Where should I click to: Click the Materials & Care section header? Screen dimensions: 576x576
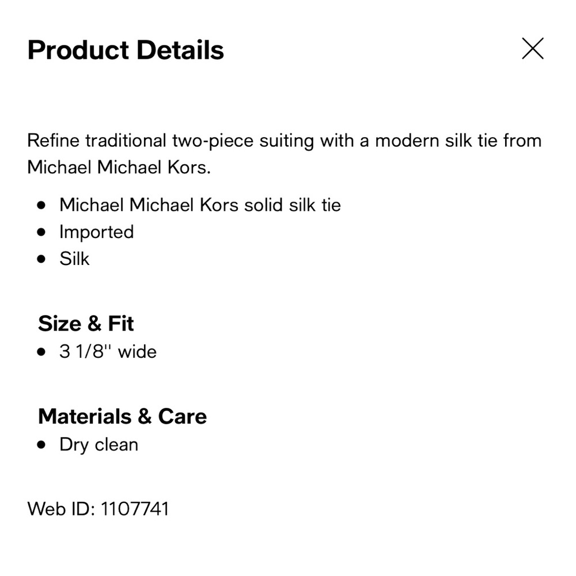point(122,416)
